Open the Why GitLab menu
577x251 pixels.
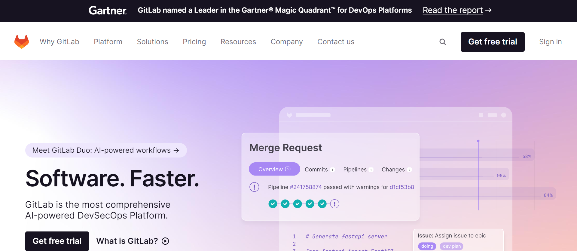[60, 42]
